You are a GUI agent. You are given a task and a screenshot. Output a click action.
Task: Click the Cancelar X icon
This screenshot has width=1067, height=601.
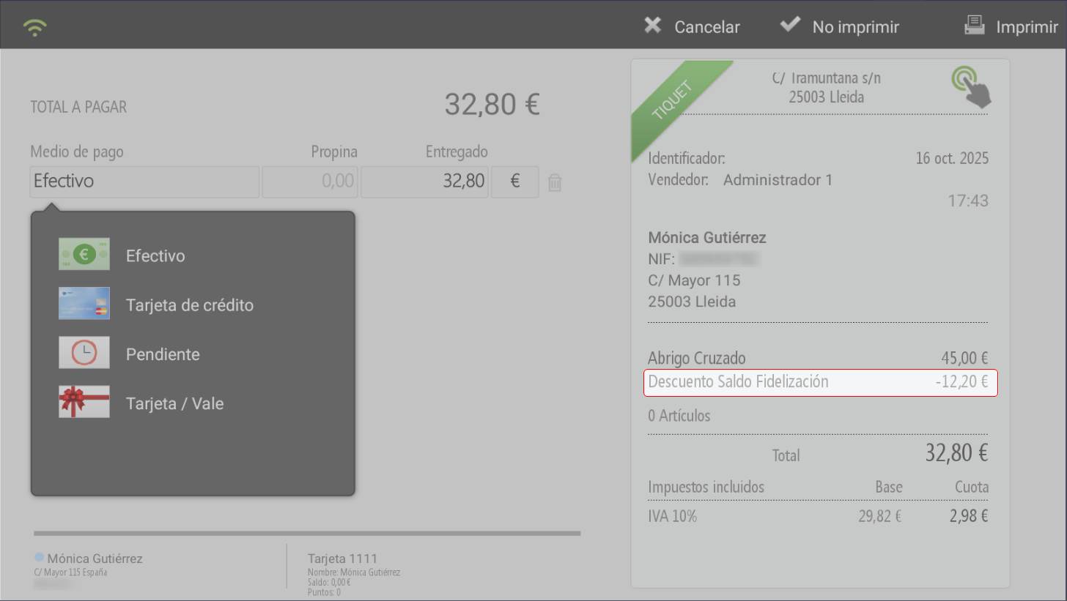[652, 26]
